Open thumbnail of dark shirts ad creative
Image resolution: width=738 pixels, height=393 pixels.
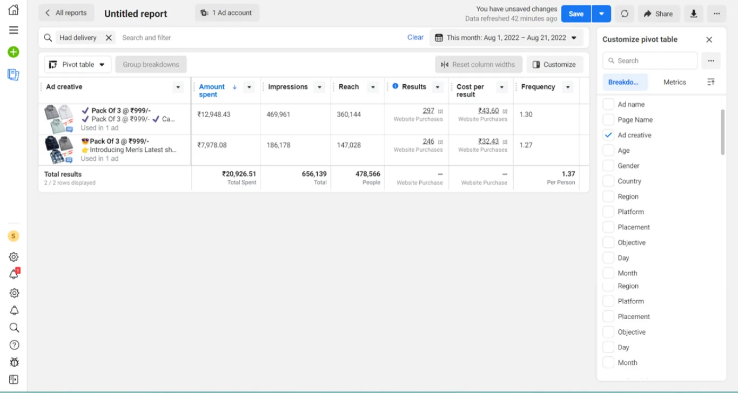pos(59,150)
